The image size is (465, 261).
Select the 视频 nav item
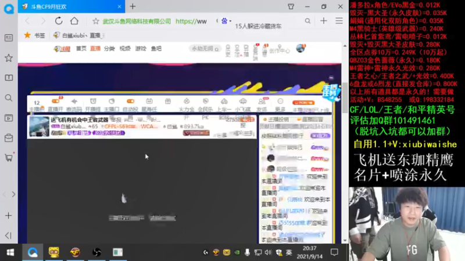coord(125,49)
